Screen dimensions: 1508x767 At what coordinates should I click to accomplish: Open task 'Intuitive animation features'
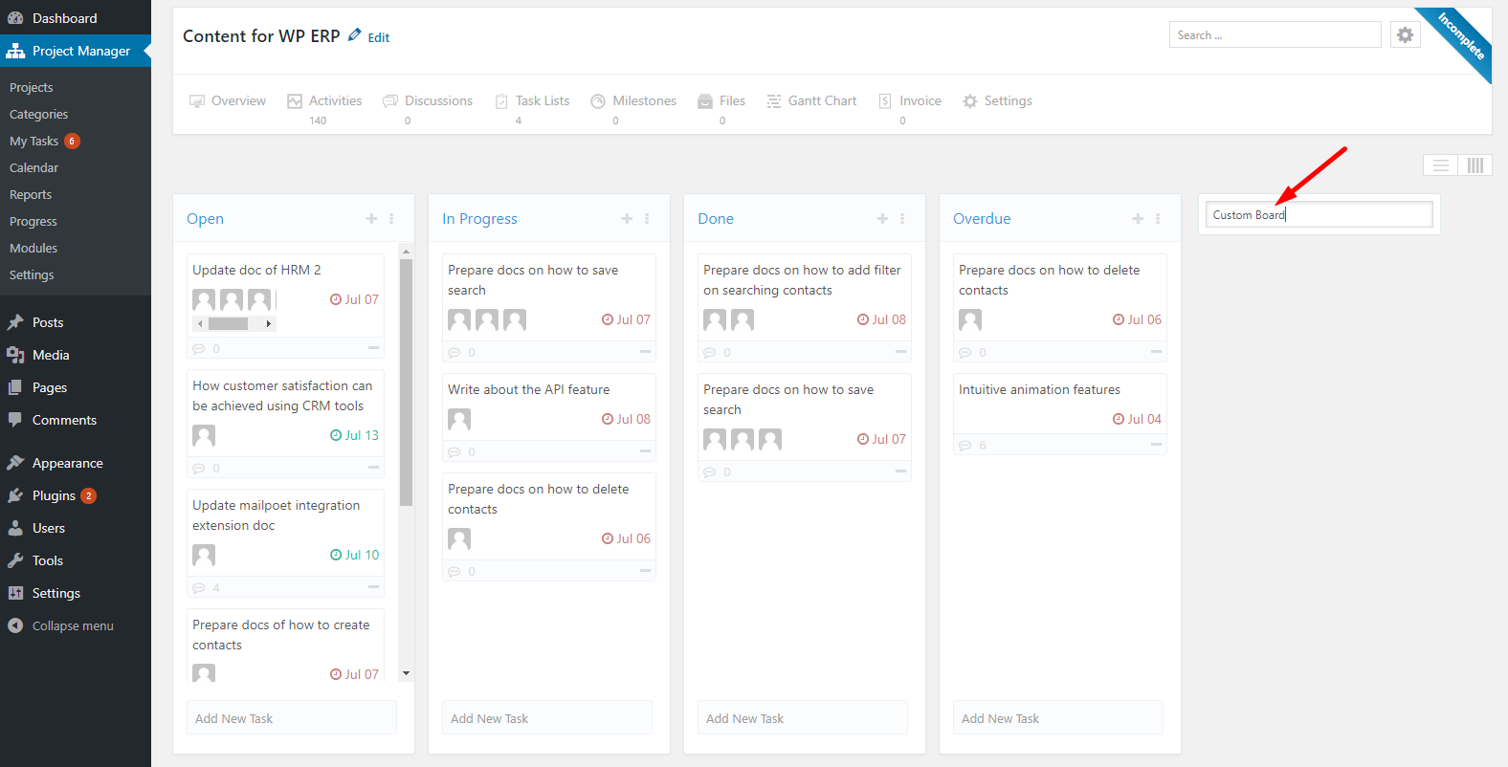coord(1039,389)
